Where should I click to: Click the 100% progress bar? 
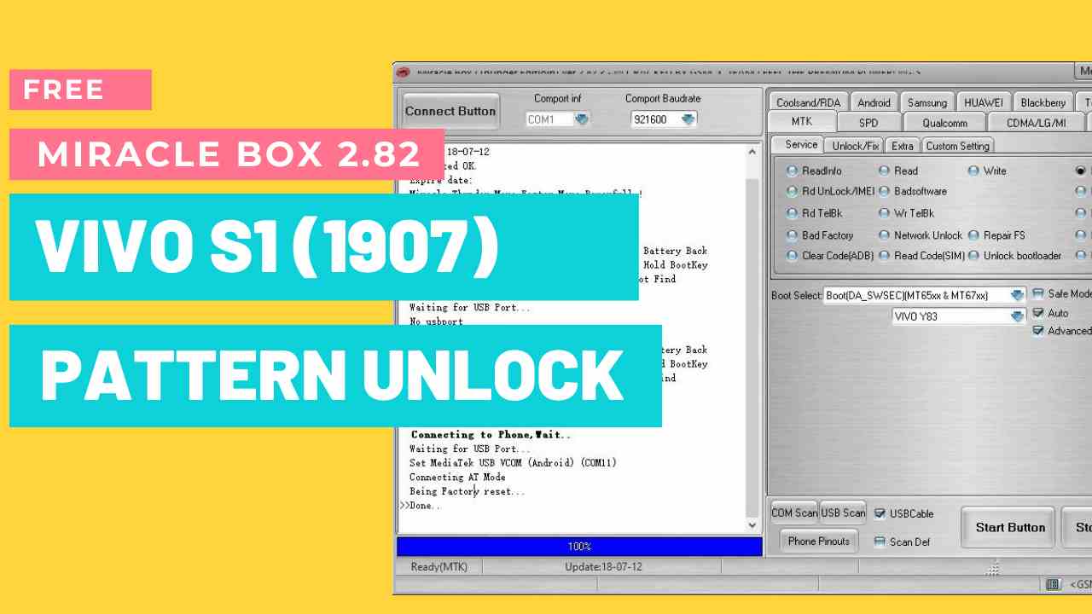click(x=579, y=546)
